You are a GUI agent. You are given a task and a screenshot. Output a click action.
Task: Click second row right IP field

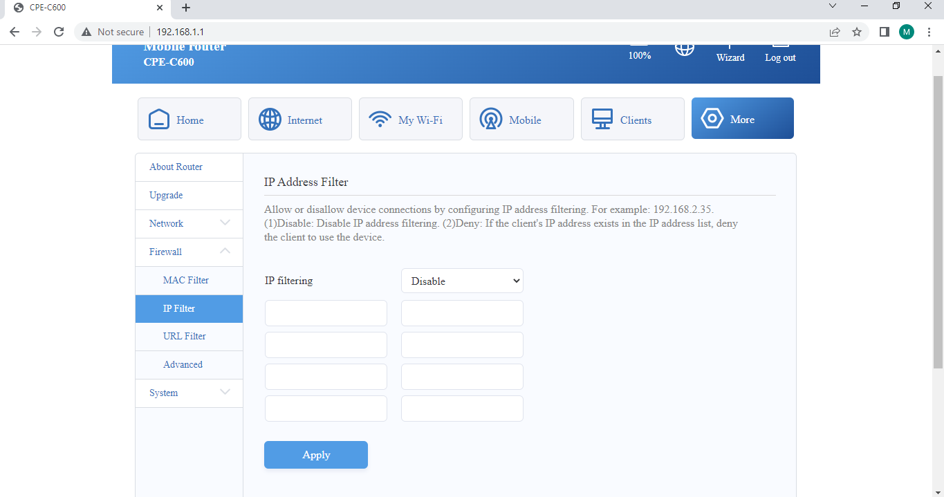click(x=462, y=345)
